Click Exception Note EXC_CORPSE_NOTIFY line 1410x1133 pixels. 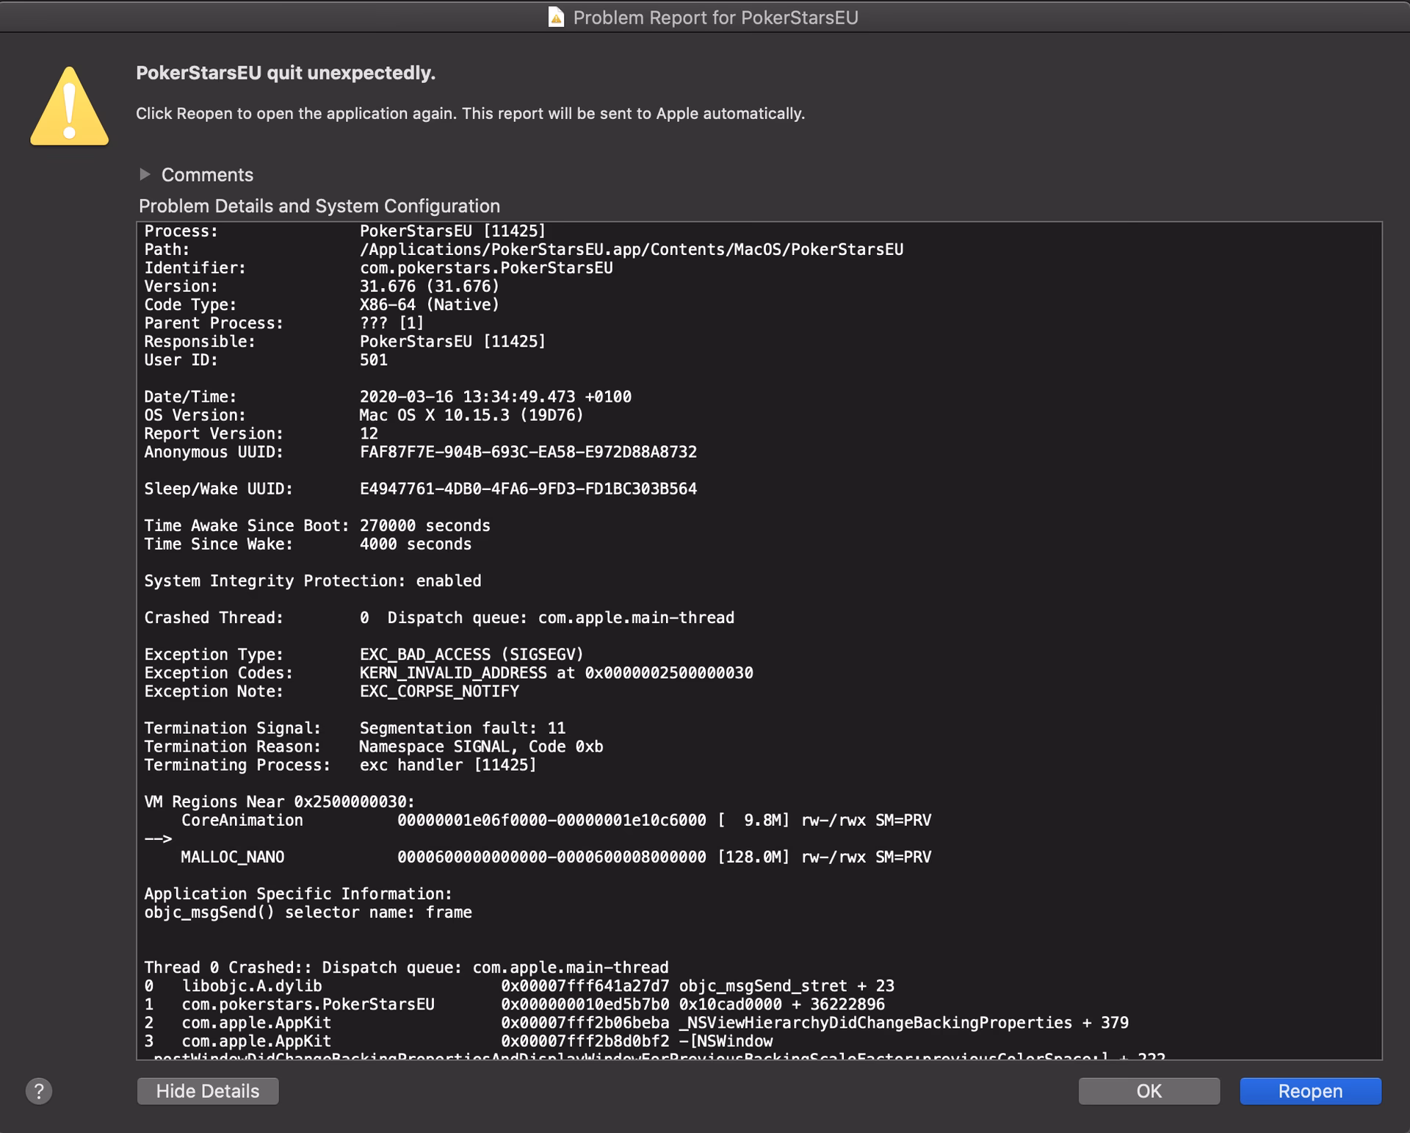[331, 691]
